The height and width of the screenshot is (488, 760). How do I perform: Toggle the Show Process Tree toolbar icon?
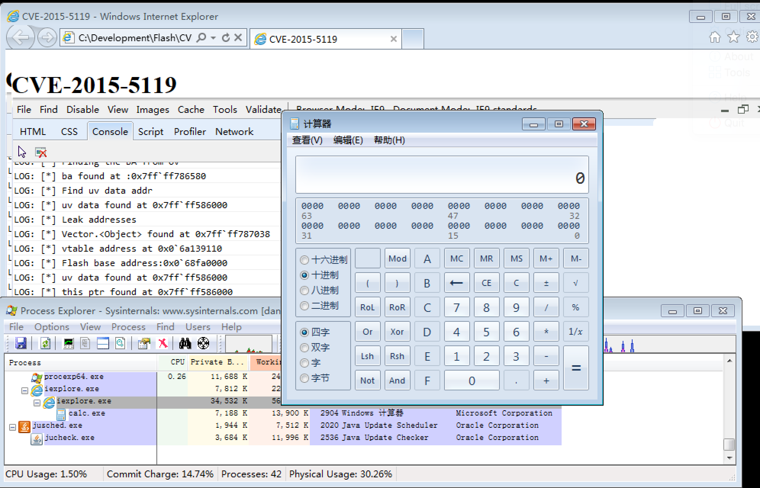pos(85,343)
